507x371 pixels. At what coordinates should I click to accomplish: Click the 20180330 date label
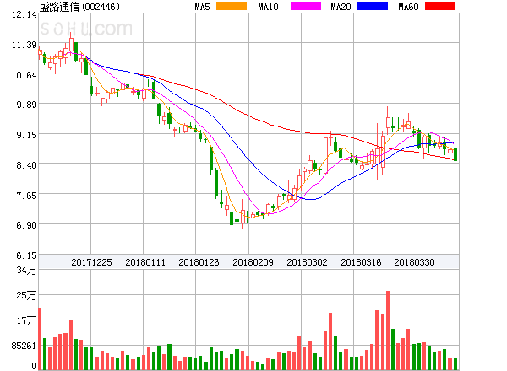pos(414,262)
